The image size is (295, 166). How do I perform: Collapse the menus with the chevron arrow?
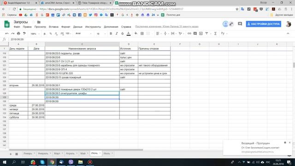(x=288, y=34)
